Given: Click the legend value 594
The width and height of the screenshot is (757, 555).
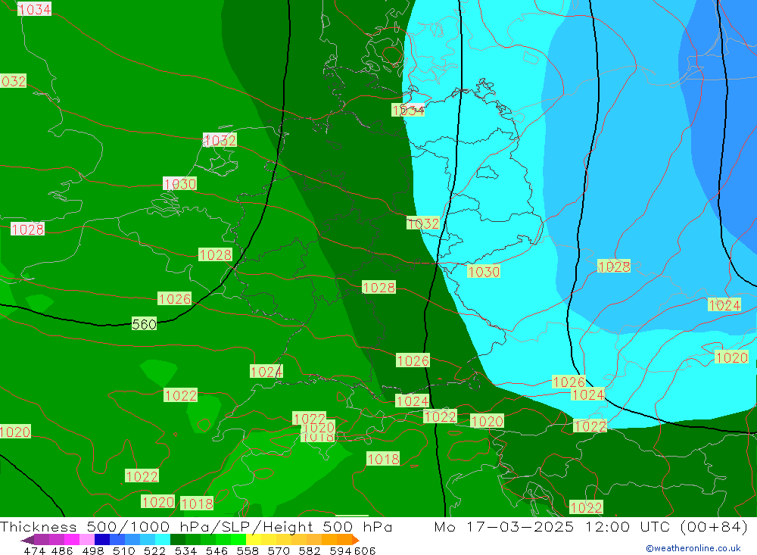Looking at the screenshot, I should (x=341, y=550).
